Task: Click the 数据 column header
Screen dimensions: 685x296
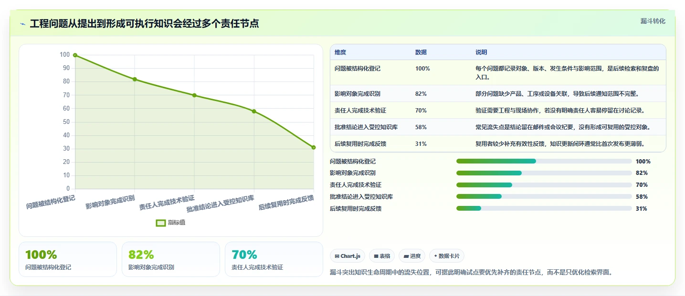Action: (x=421, y=52)
